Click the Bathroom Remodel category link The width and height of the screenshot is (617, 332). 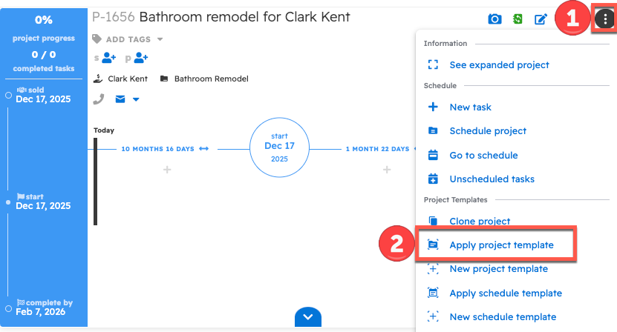(211, 79)
